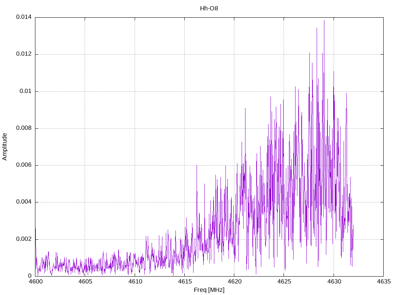Click the x-axis tick label 4605
Screen dimensions: 394x295
pos(85,282)
